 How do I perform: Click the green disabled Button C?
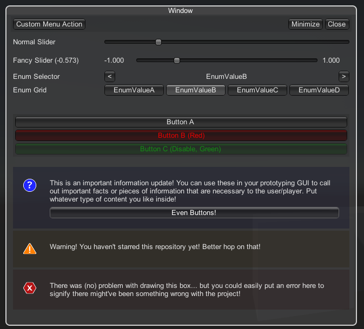pyautogui.click(x=181, y=149)
